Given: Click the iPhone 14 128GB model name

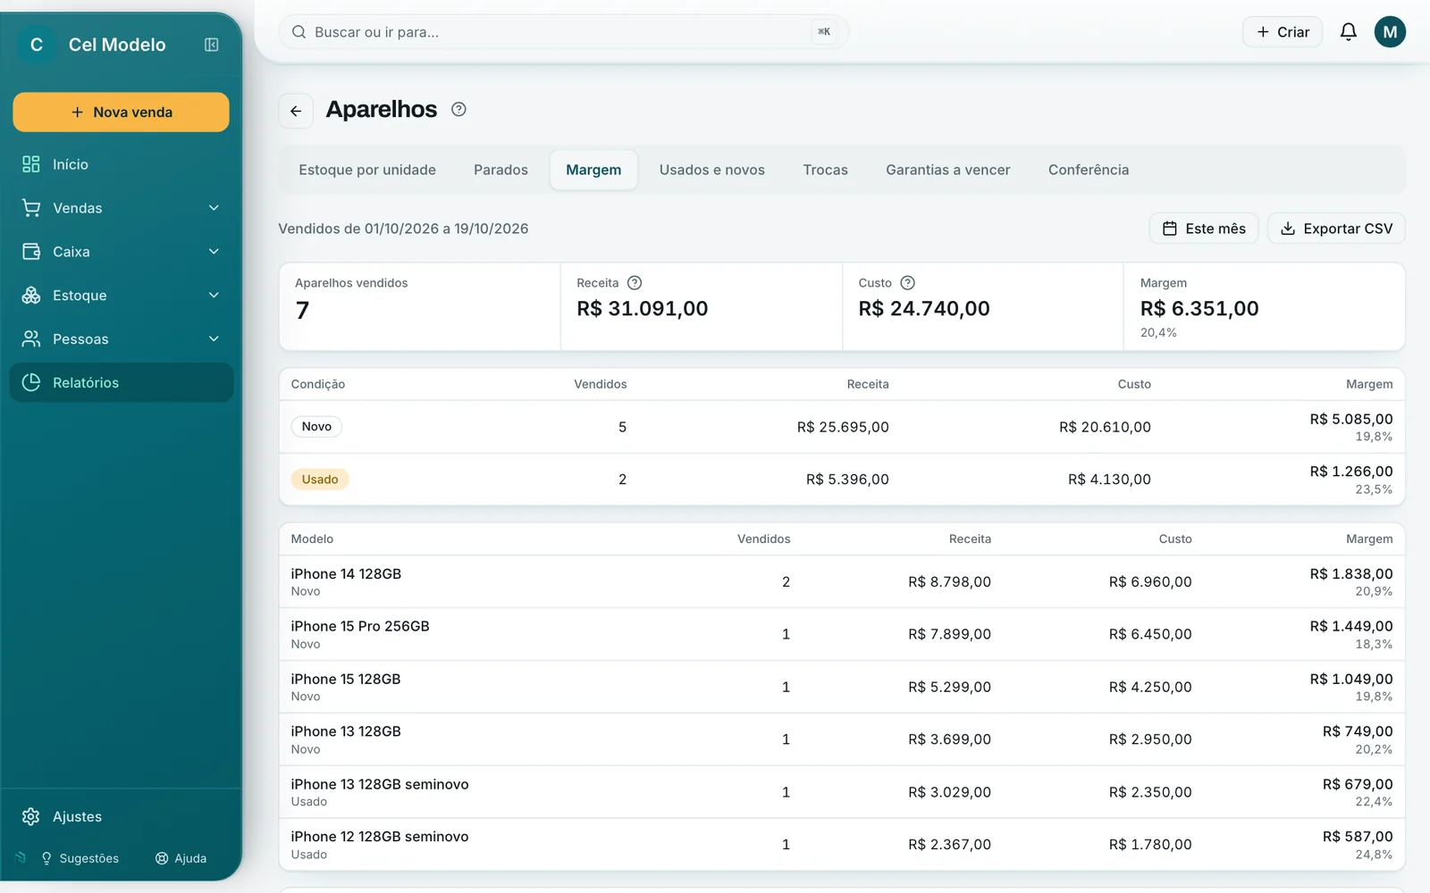Looking at the screenshot, I should click(x=346, y=574).
